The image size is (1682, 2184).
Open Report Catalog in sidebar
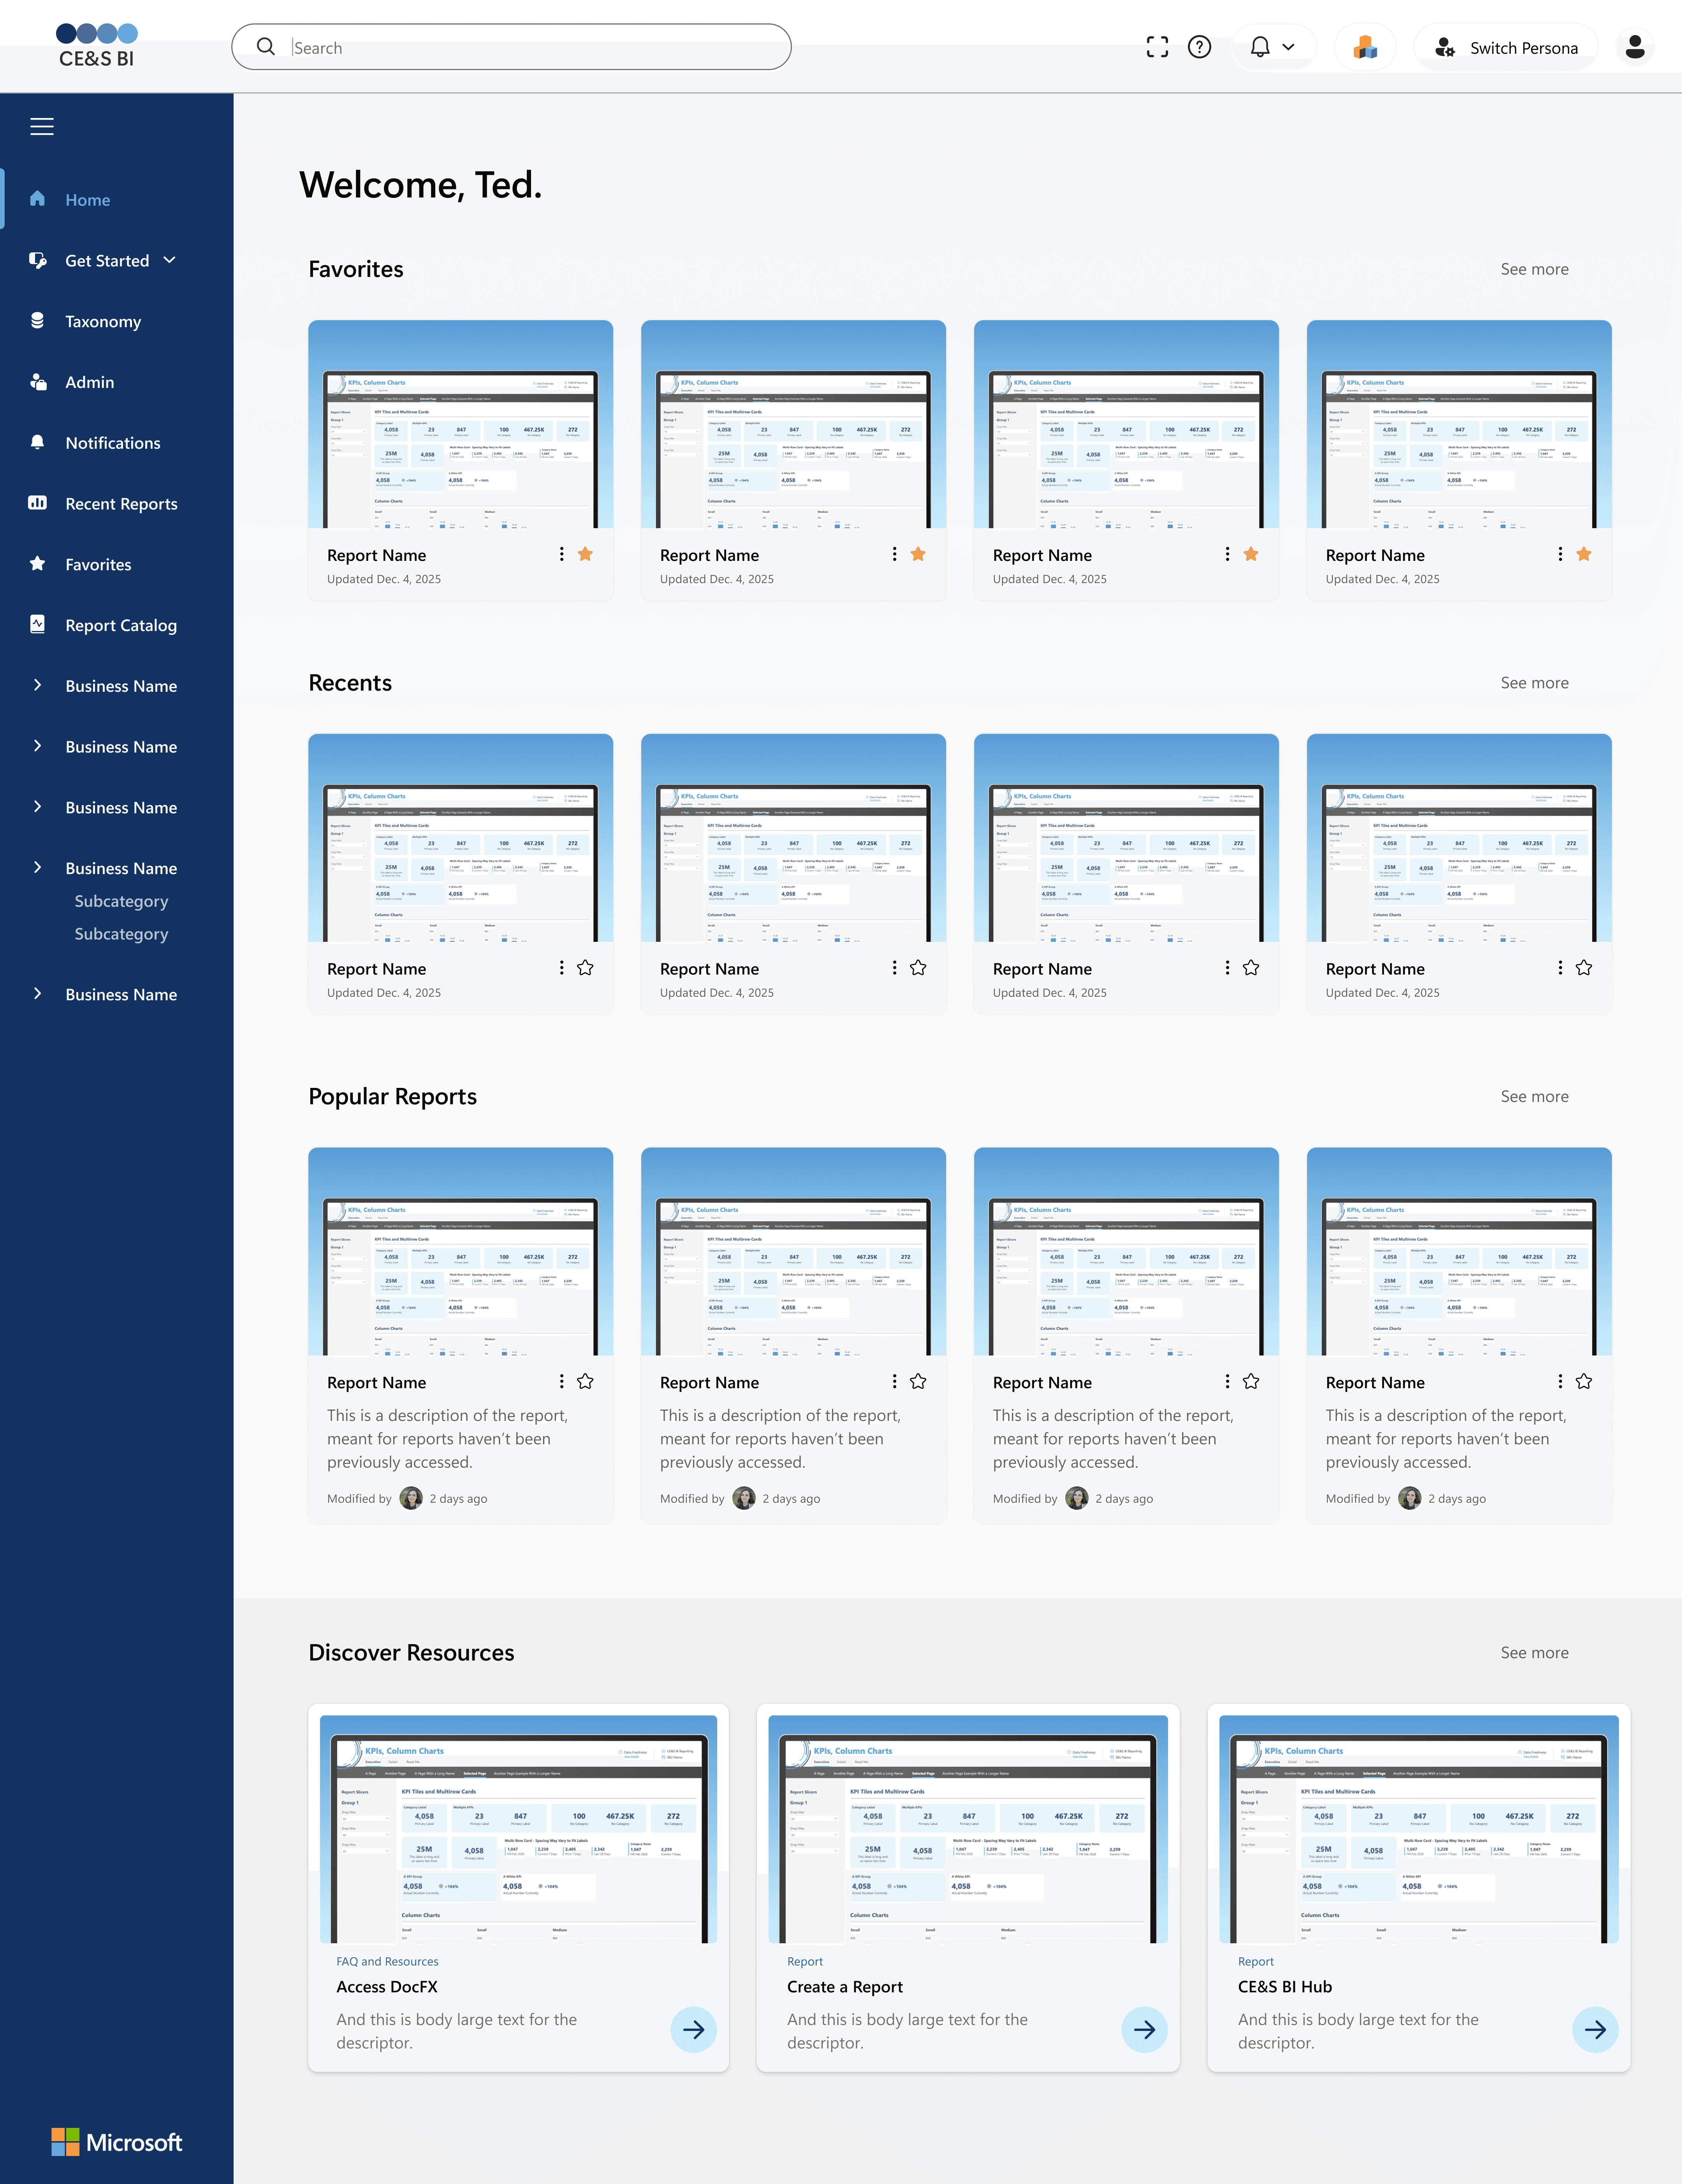point(121,625)
